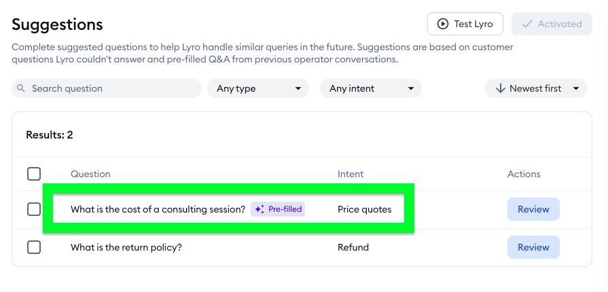Check the consulting session question checkbox
The height and width of the screenshot is (292, 608).
pyautogui.click(x=34, y=209)
